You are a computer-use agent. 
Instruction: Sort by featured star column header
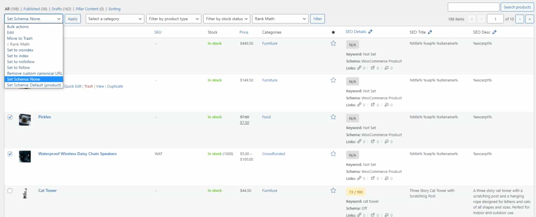click(x=333, y=32)
